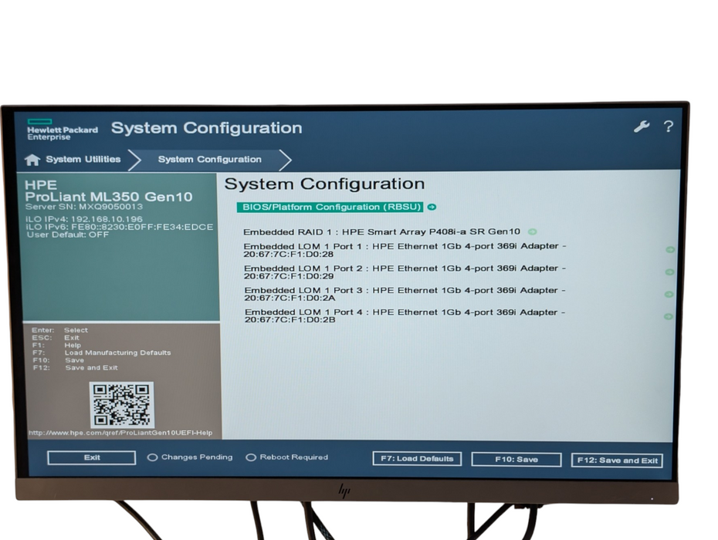Click the hp logo on monitor bezel
Viewport: 718px width, 540px height.
pyautogui.click(x=344, y=491)
